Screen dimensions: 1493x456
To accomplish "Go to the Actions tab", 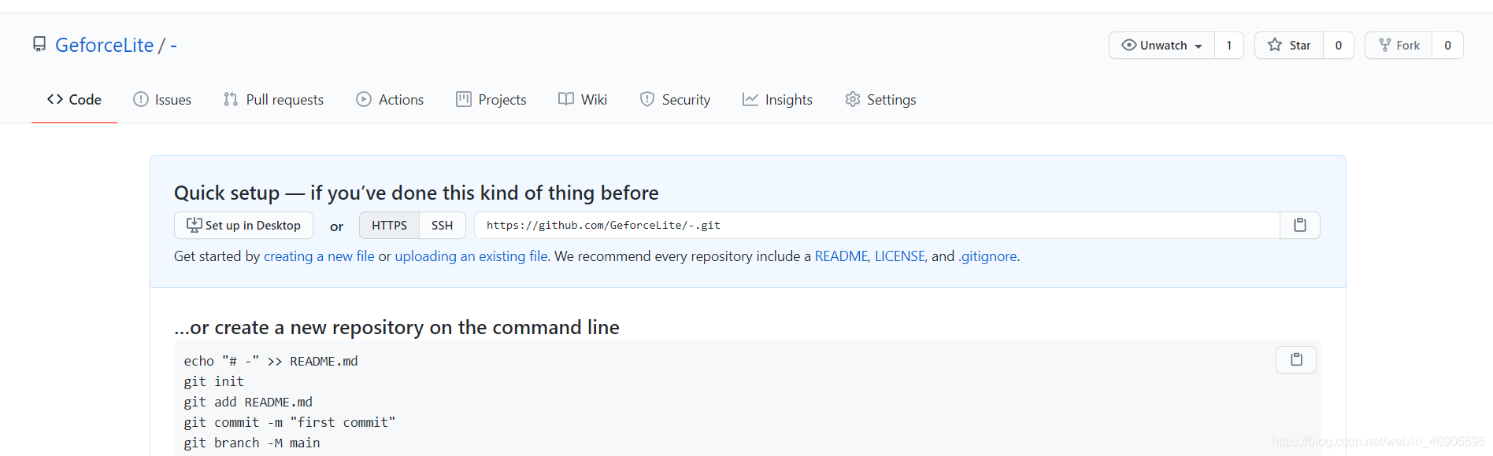I will 390,99.
